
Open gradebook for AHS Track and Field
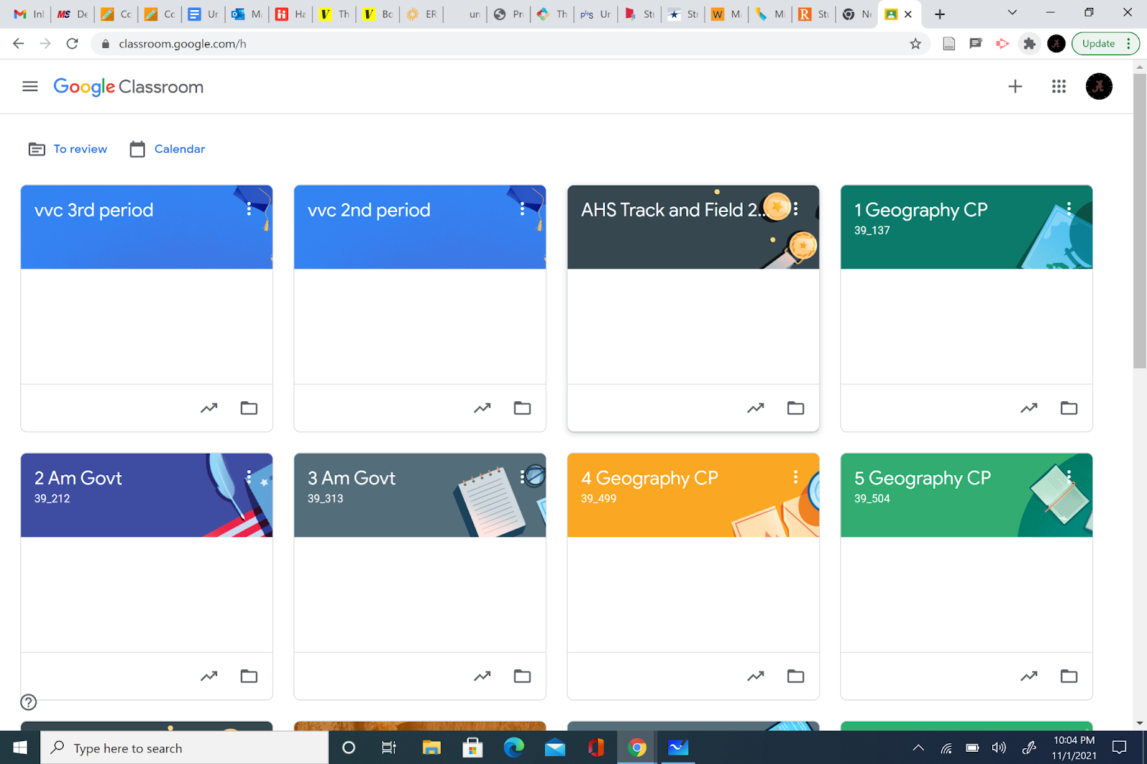click(x=756, y=408)
